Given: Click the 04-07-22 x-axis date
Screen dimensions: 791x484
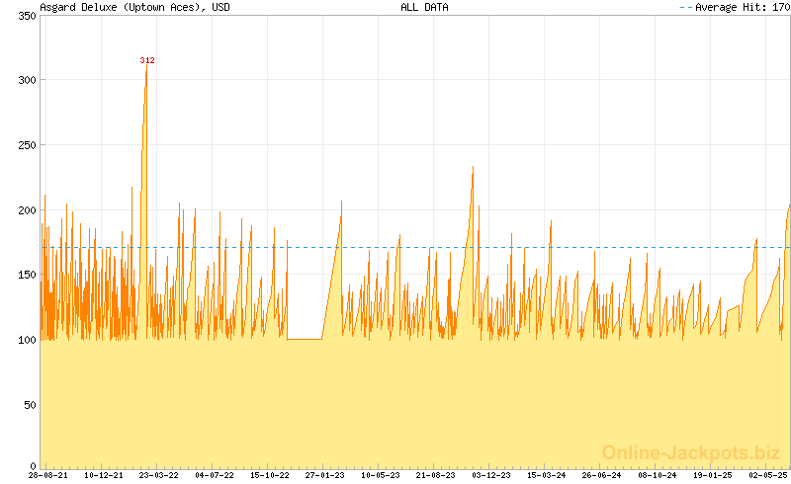Looking at the screenshot, I should pyautogui.click(x=215, y=475).
